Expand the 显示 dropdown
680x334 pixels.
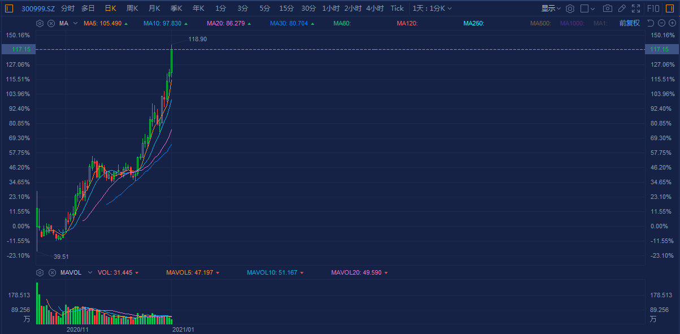click(x=551, y=8)
